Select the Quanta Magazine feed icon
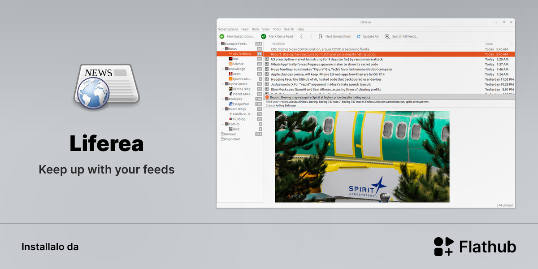Image resolution: width=538 pixels, height=269 pixels. point(230,79)
